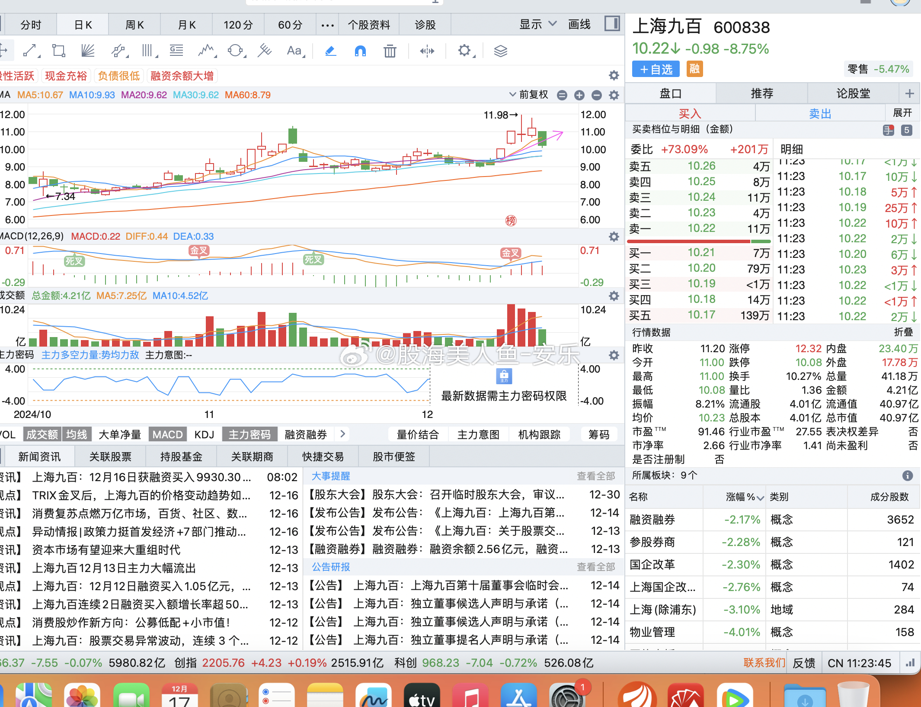Screen dimensions: 921x707
Task: Select the blue eraser highlighter tool
Action: [x=331, y=51]
